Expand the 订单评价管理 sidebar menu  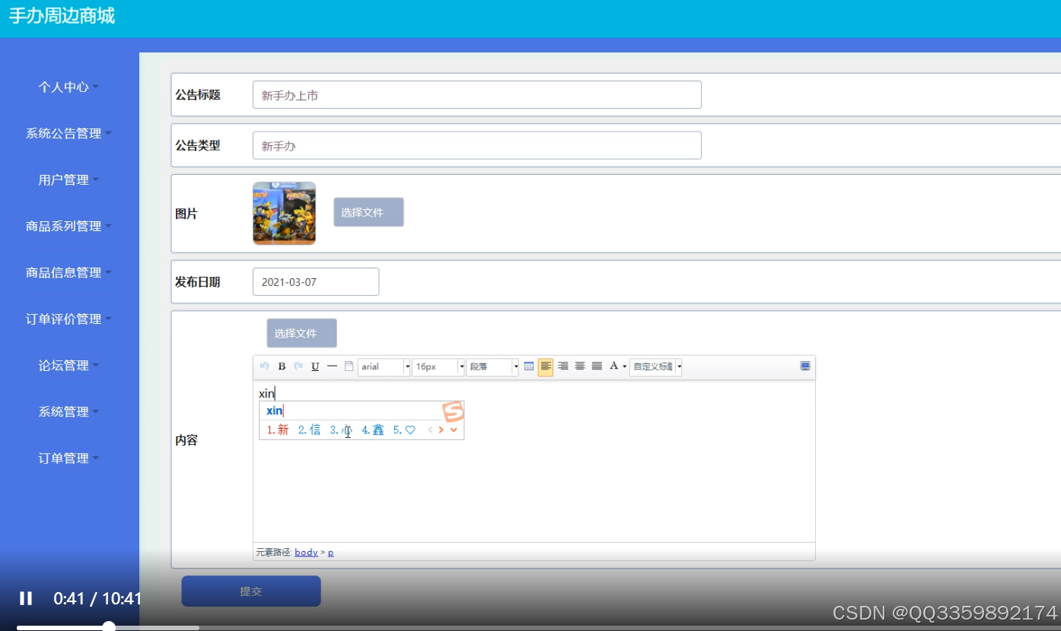[69, 319]
